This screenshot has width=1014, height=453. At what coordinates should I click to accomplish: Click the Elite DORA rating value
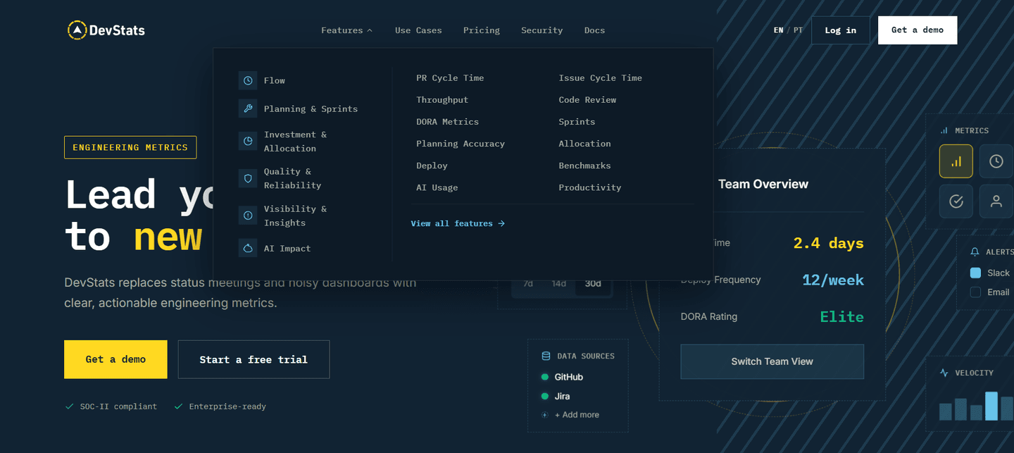point(841,317)
